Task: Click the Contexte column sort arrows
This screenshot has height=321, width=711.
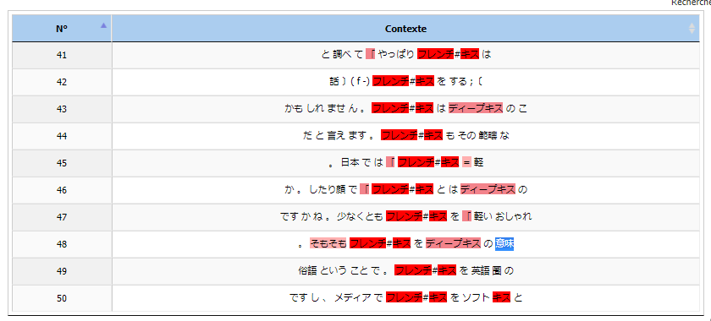Action: click(x=692, y=29)
